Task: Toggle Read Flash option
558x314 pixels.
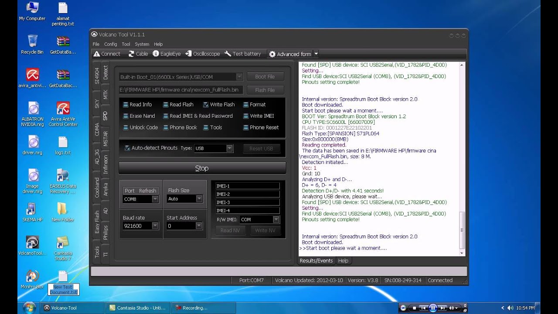Action: (x=178, y=105)
